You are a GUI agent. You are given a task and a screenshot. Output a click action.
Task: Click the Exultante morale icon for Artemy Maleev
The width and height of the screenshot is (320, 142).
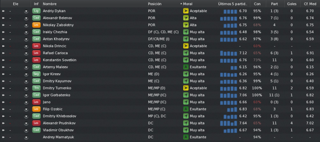pyautogui.click(x=186, y=67)
